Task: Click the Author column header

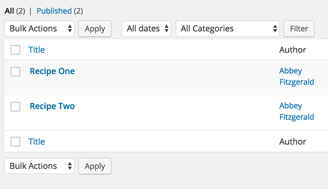Action: 292,50
